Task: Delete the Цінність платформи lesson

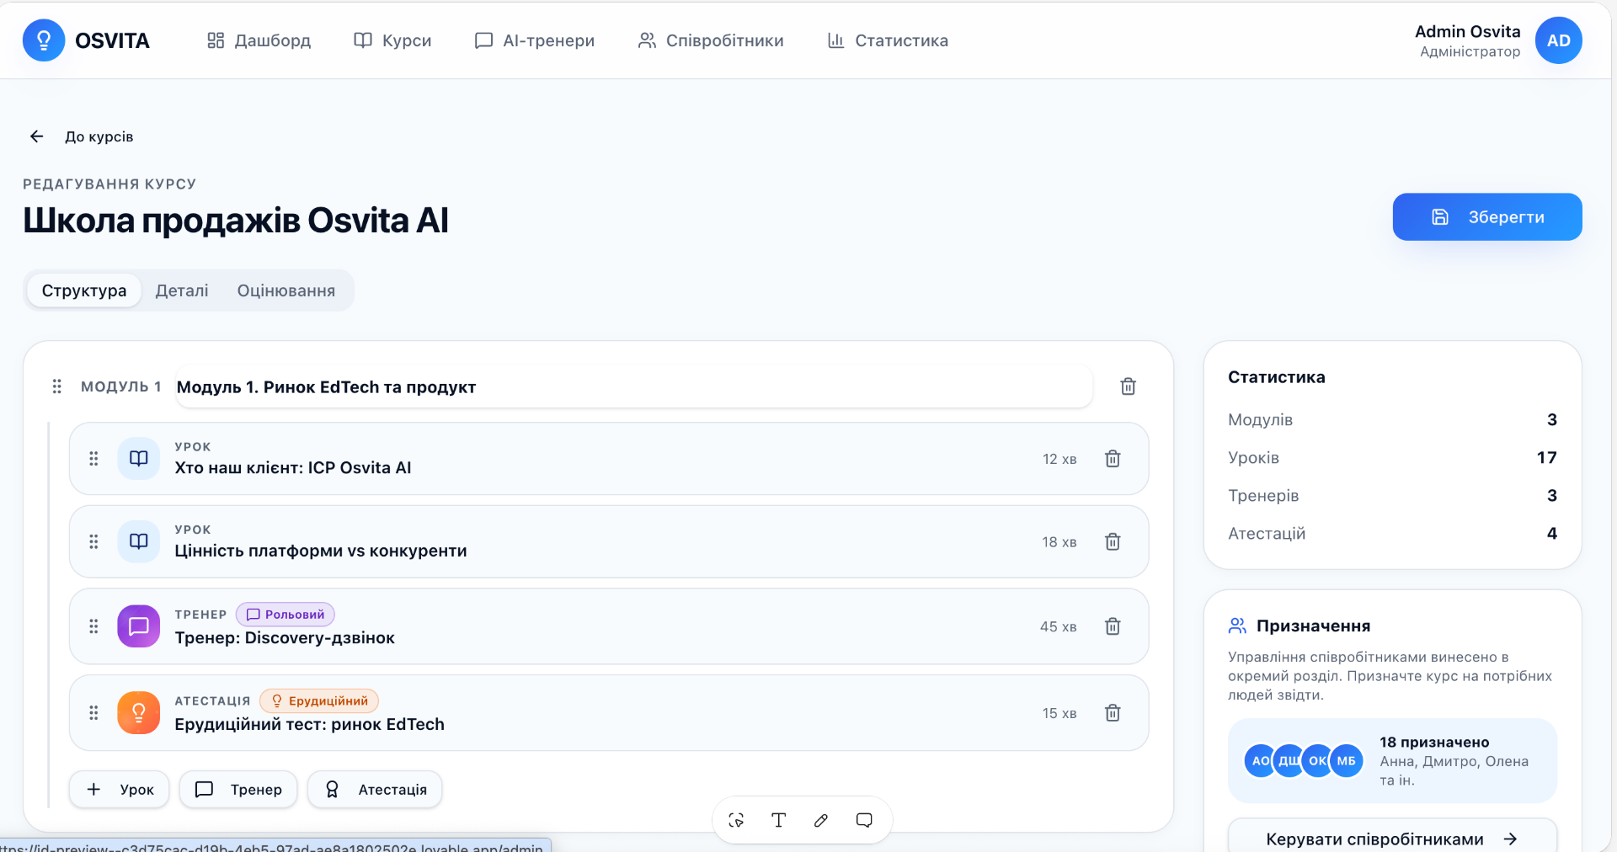Action: pos(1113,542)
